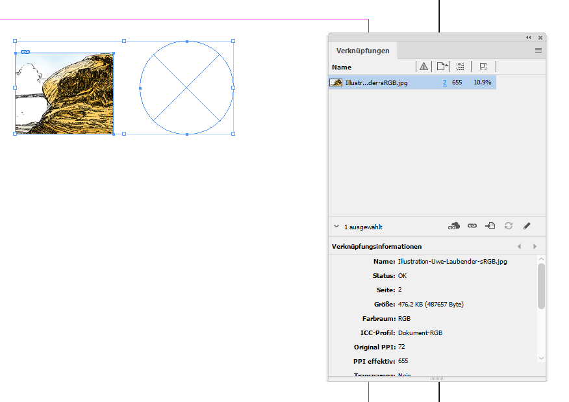Click the link thumbnail in the list row
The width and height of the screenshot is (569, 402).
click(336, 82)
